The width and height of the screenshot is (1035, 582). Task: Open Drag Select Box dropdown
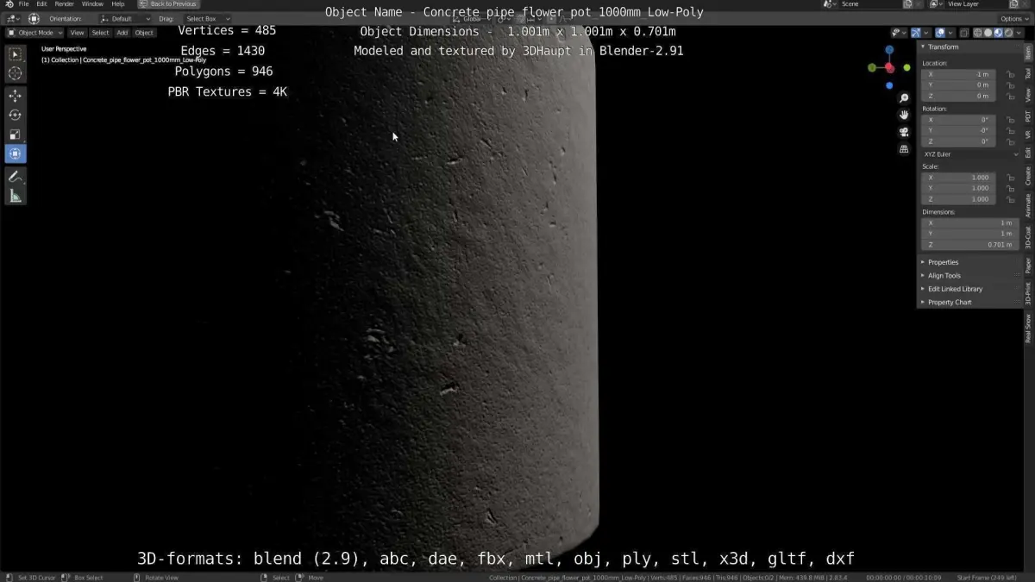point(207,18)
